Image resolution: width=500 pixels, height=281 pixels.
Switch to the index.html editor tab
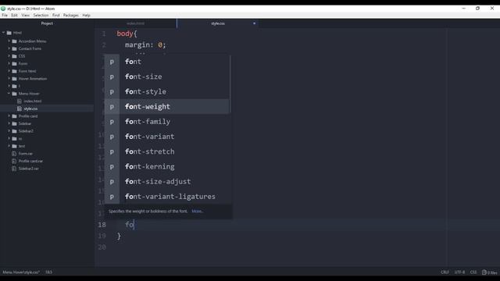(135, 23)
